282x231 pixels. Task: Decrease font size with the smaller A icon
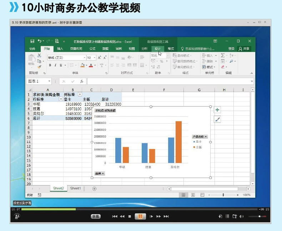click(105, 58)
